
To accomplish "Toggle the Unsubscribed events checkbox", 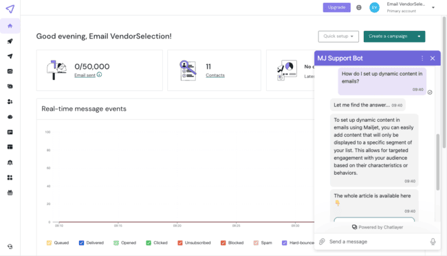I will pyautogui.click(x=180, y=243).
